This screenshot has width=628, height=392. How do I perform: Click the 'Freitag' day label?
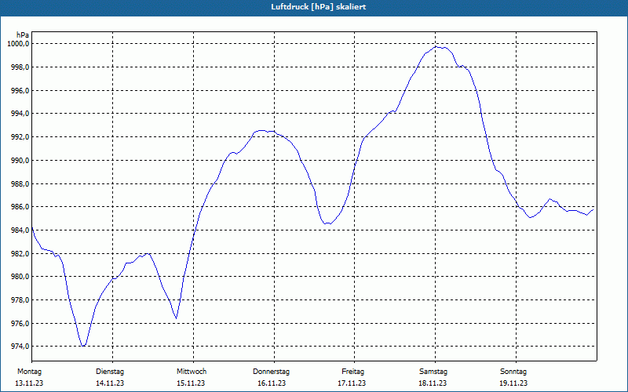tap(352, 372)
